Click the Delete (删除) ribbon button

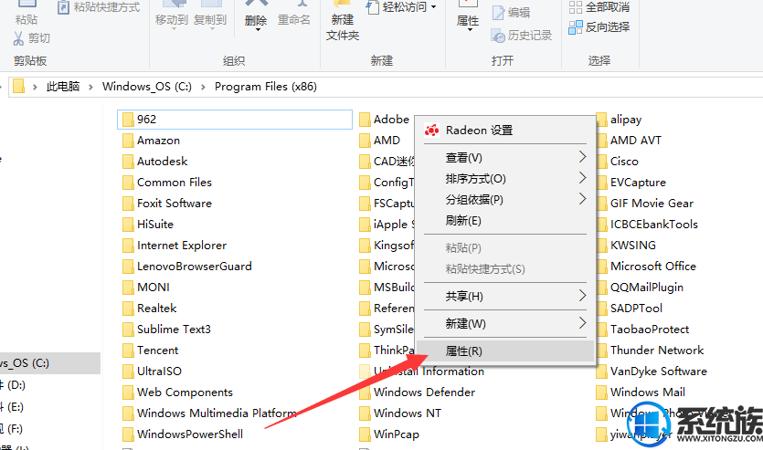(x=256, y=15)
